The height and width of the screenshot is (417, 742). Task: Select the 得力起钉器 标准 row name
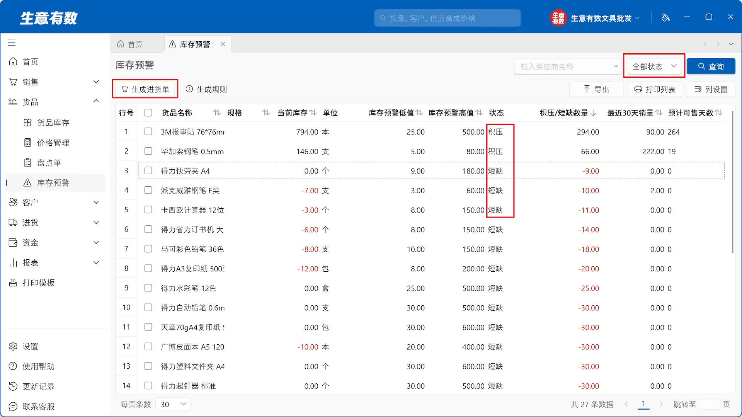coord(188,386)
